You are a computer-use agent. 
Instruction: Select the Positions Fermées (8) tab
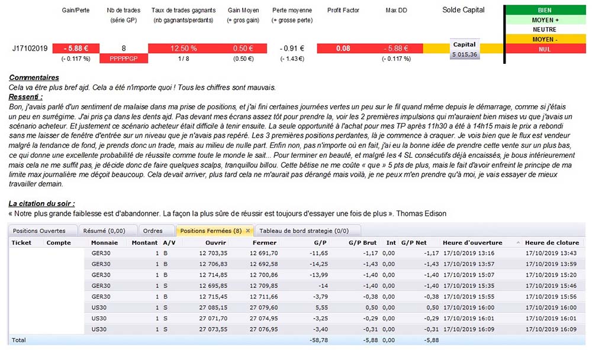[x=211, y=231]
